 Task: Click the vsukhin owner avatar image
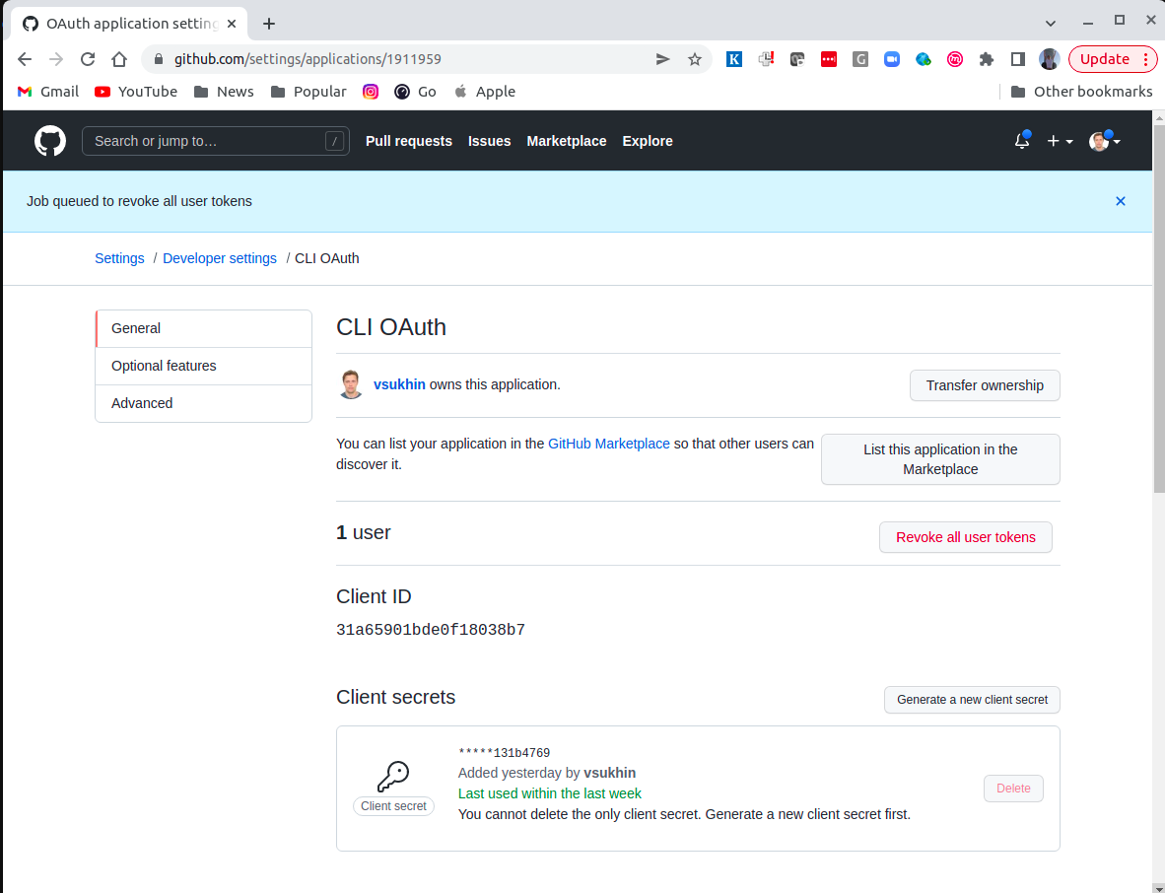[x=351, y=384]
